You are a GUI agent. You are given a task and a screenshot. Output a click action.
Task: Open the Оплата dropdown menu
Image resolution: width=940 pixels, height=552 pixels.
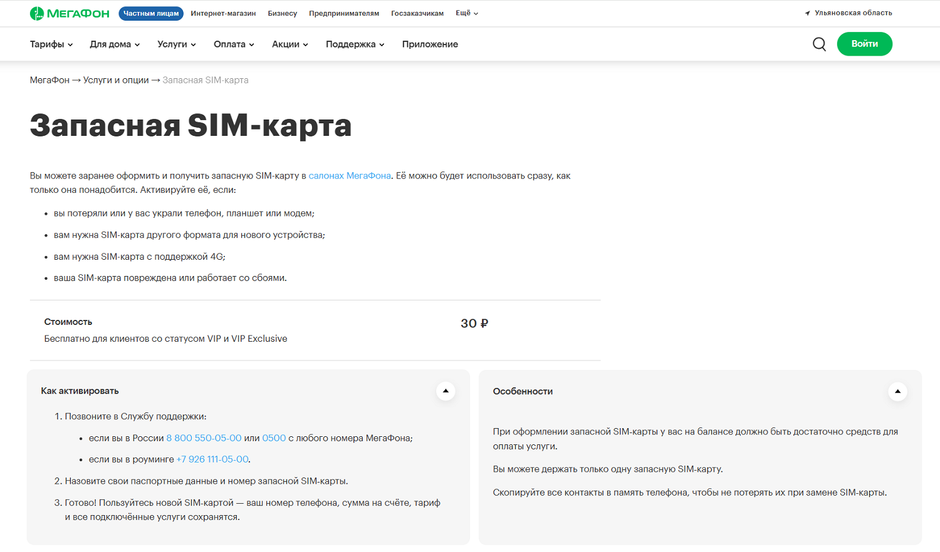pyautogui.click(x=234, y=44)
